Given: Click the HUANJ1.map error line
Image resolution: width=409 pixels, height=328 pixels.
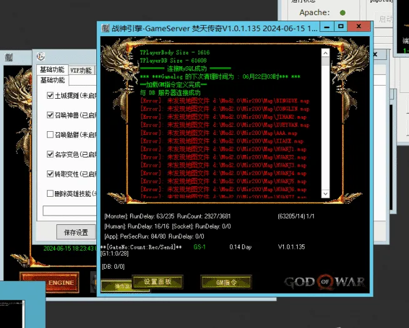Looking at the screenshot, I should tap(223, 149).
